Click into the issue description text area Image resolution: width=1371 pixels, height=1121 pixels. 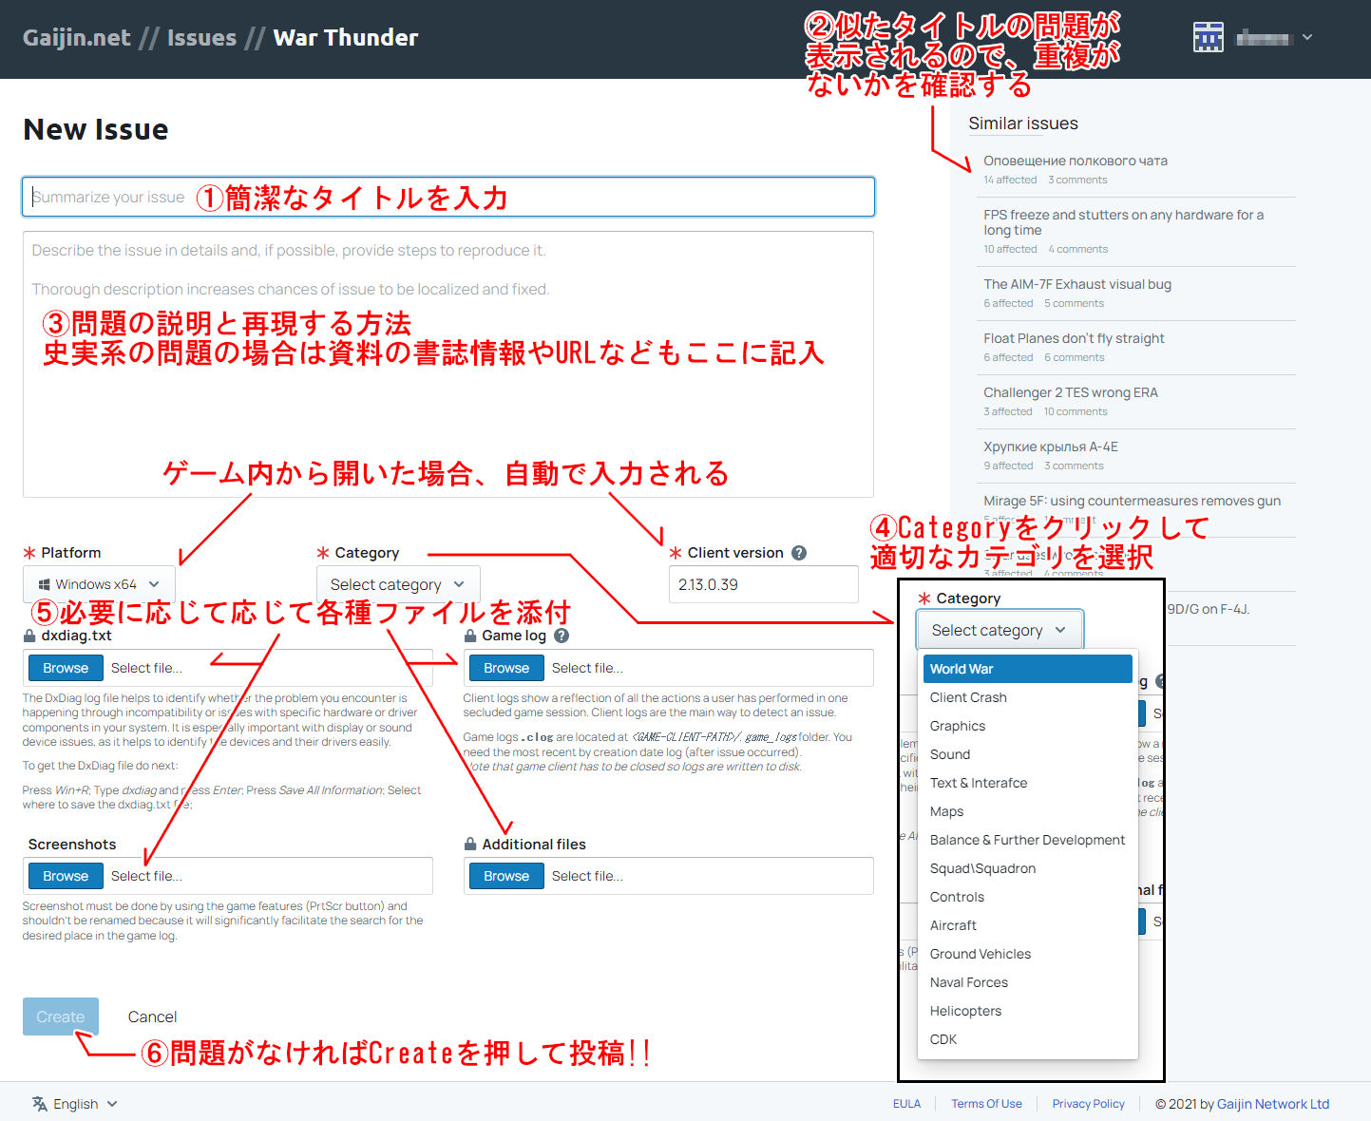[448, 365]
